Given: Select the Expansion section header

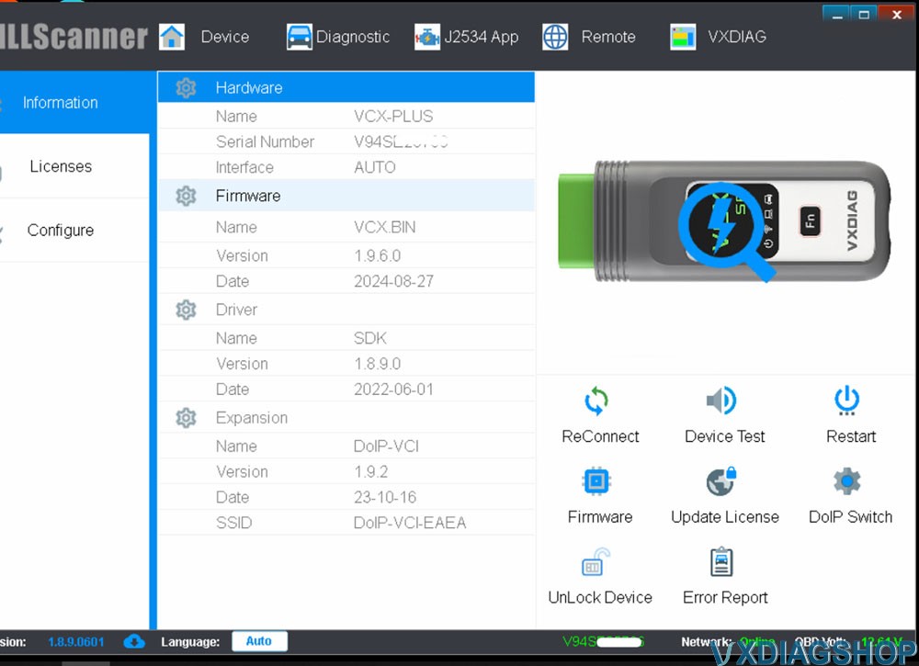Looking at the screenshot, I should (x=346, y=418).
